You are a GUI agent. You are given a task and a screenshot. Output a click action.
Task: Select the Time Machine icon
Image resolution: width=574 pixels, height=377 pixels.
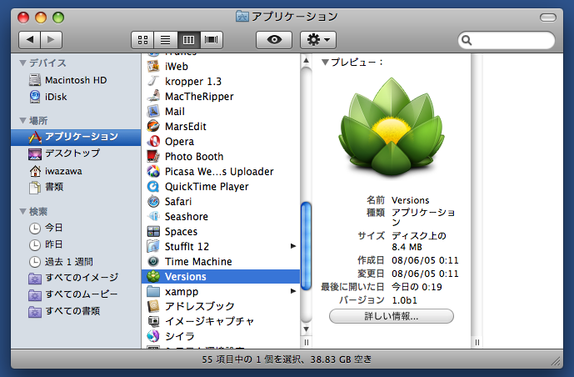coord(153,262)
